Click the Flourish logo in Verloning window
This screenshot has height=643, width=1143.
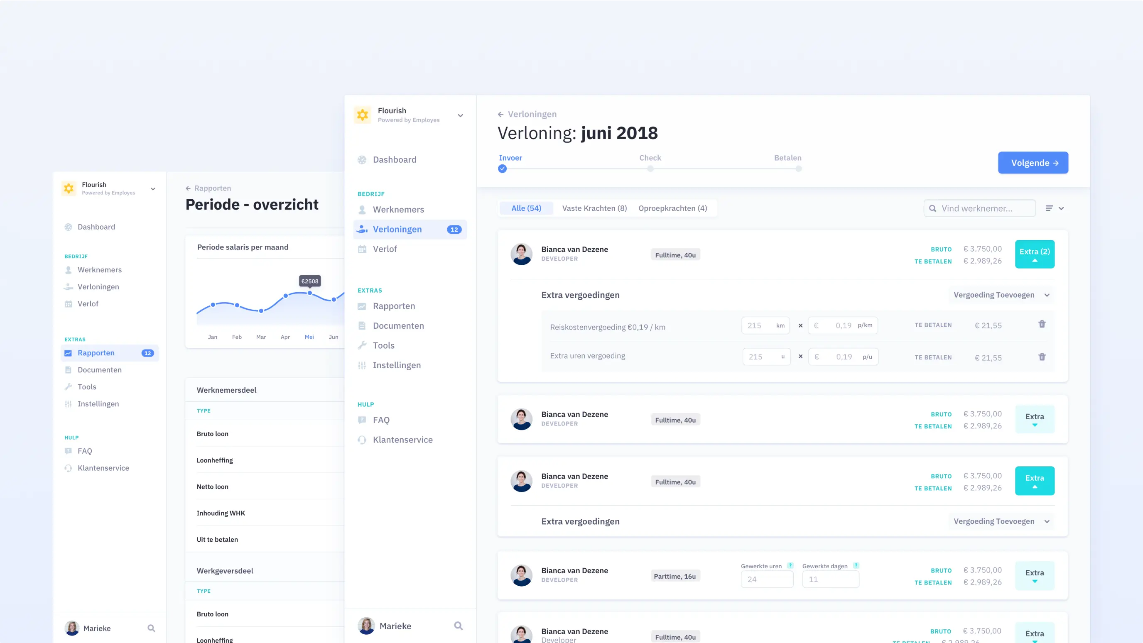click(x=363, y=115)
